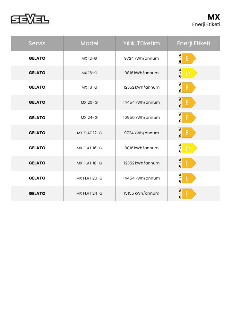Click the Enerji Etiketi column header

(x=193, y=43)
